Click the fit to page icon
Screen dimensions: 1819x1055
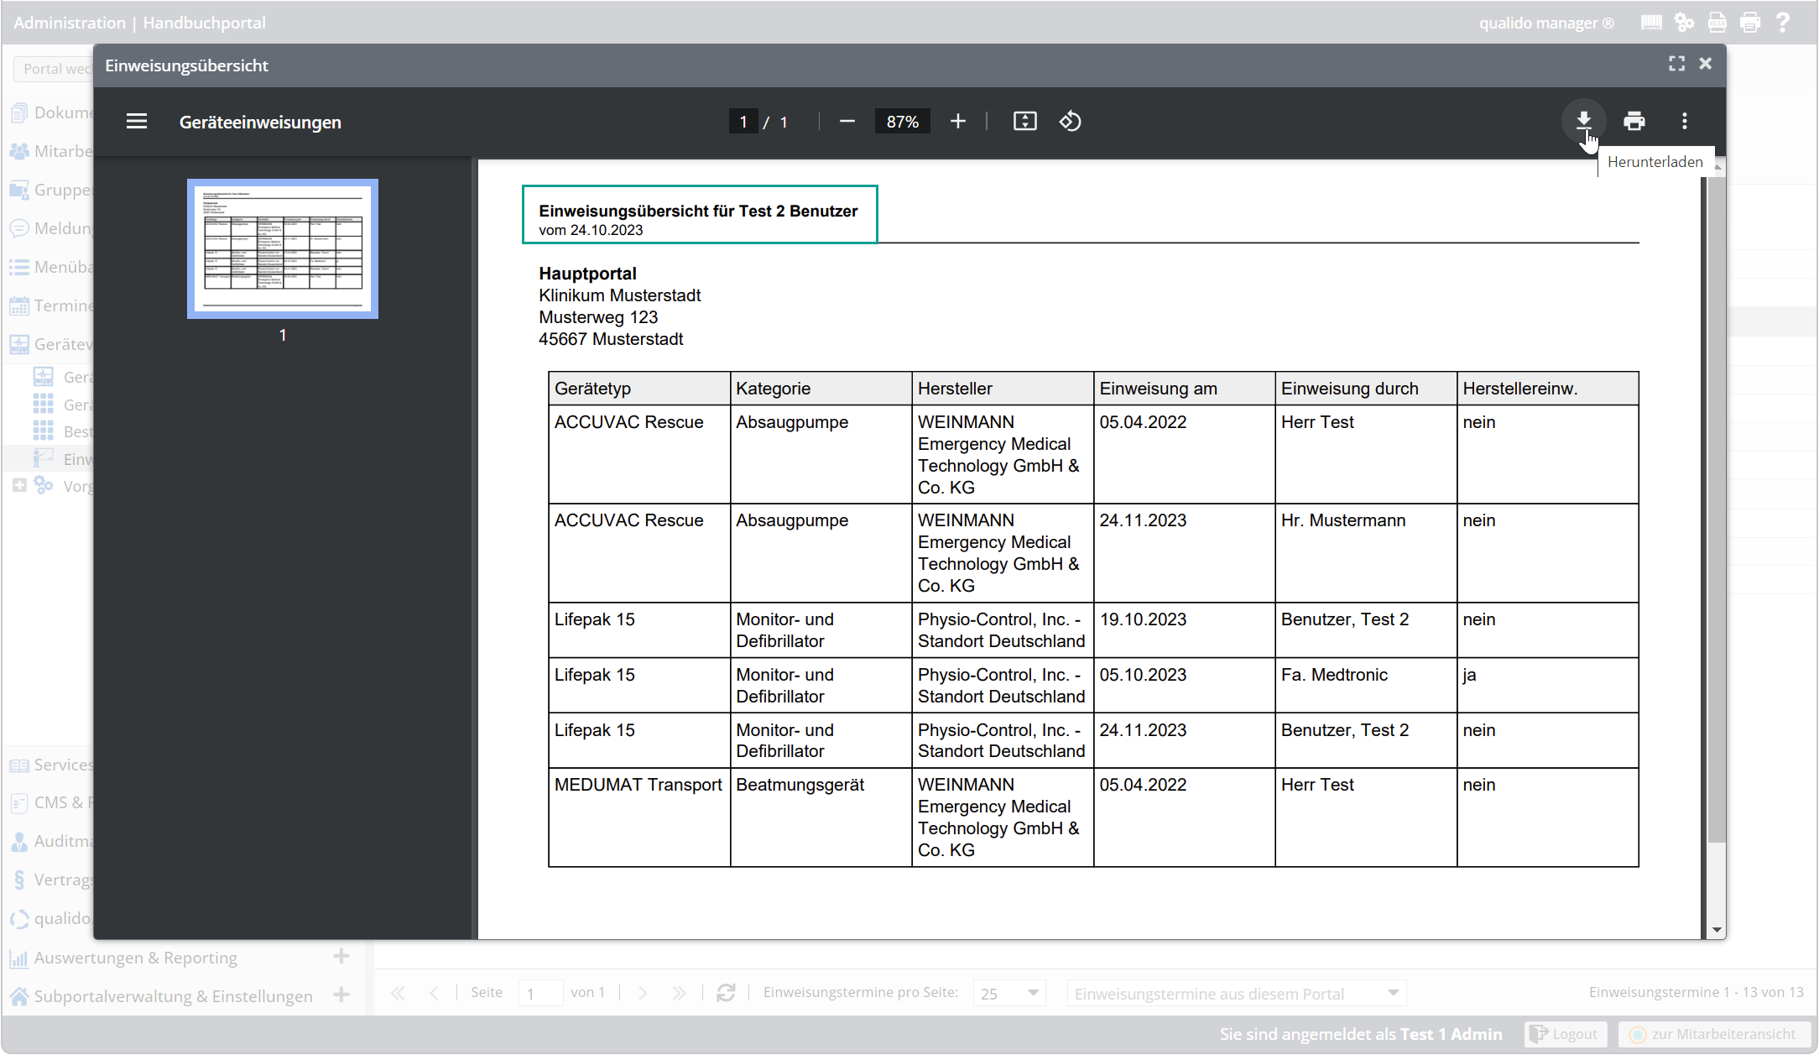(1024, 122)
